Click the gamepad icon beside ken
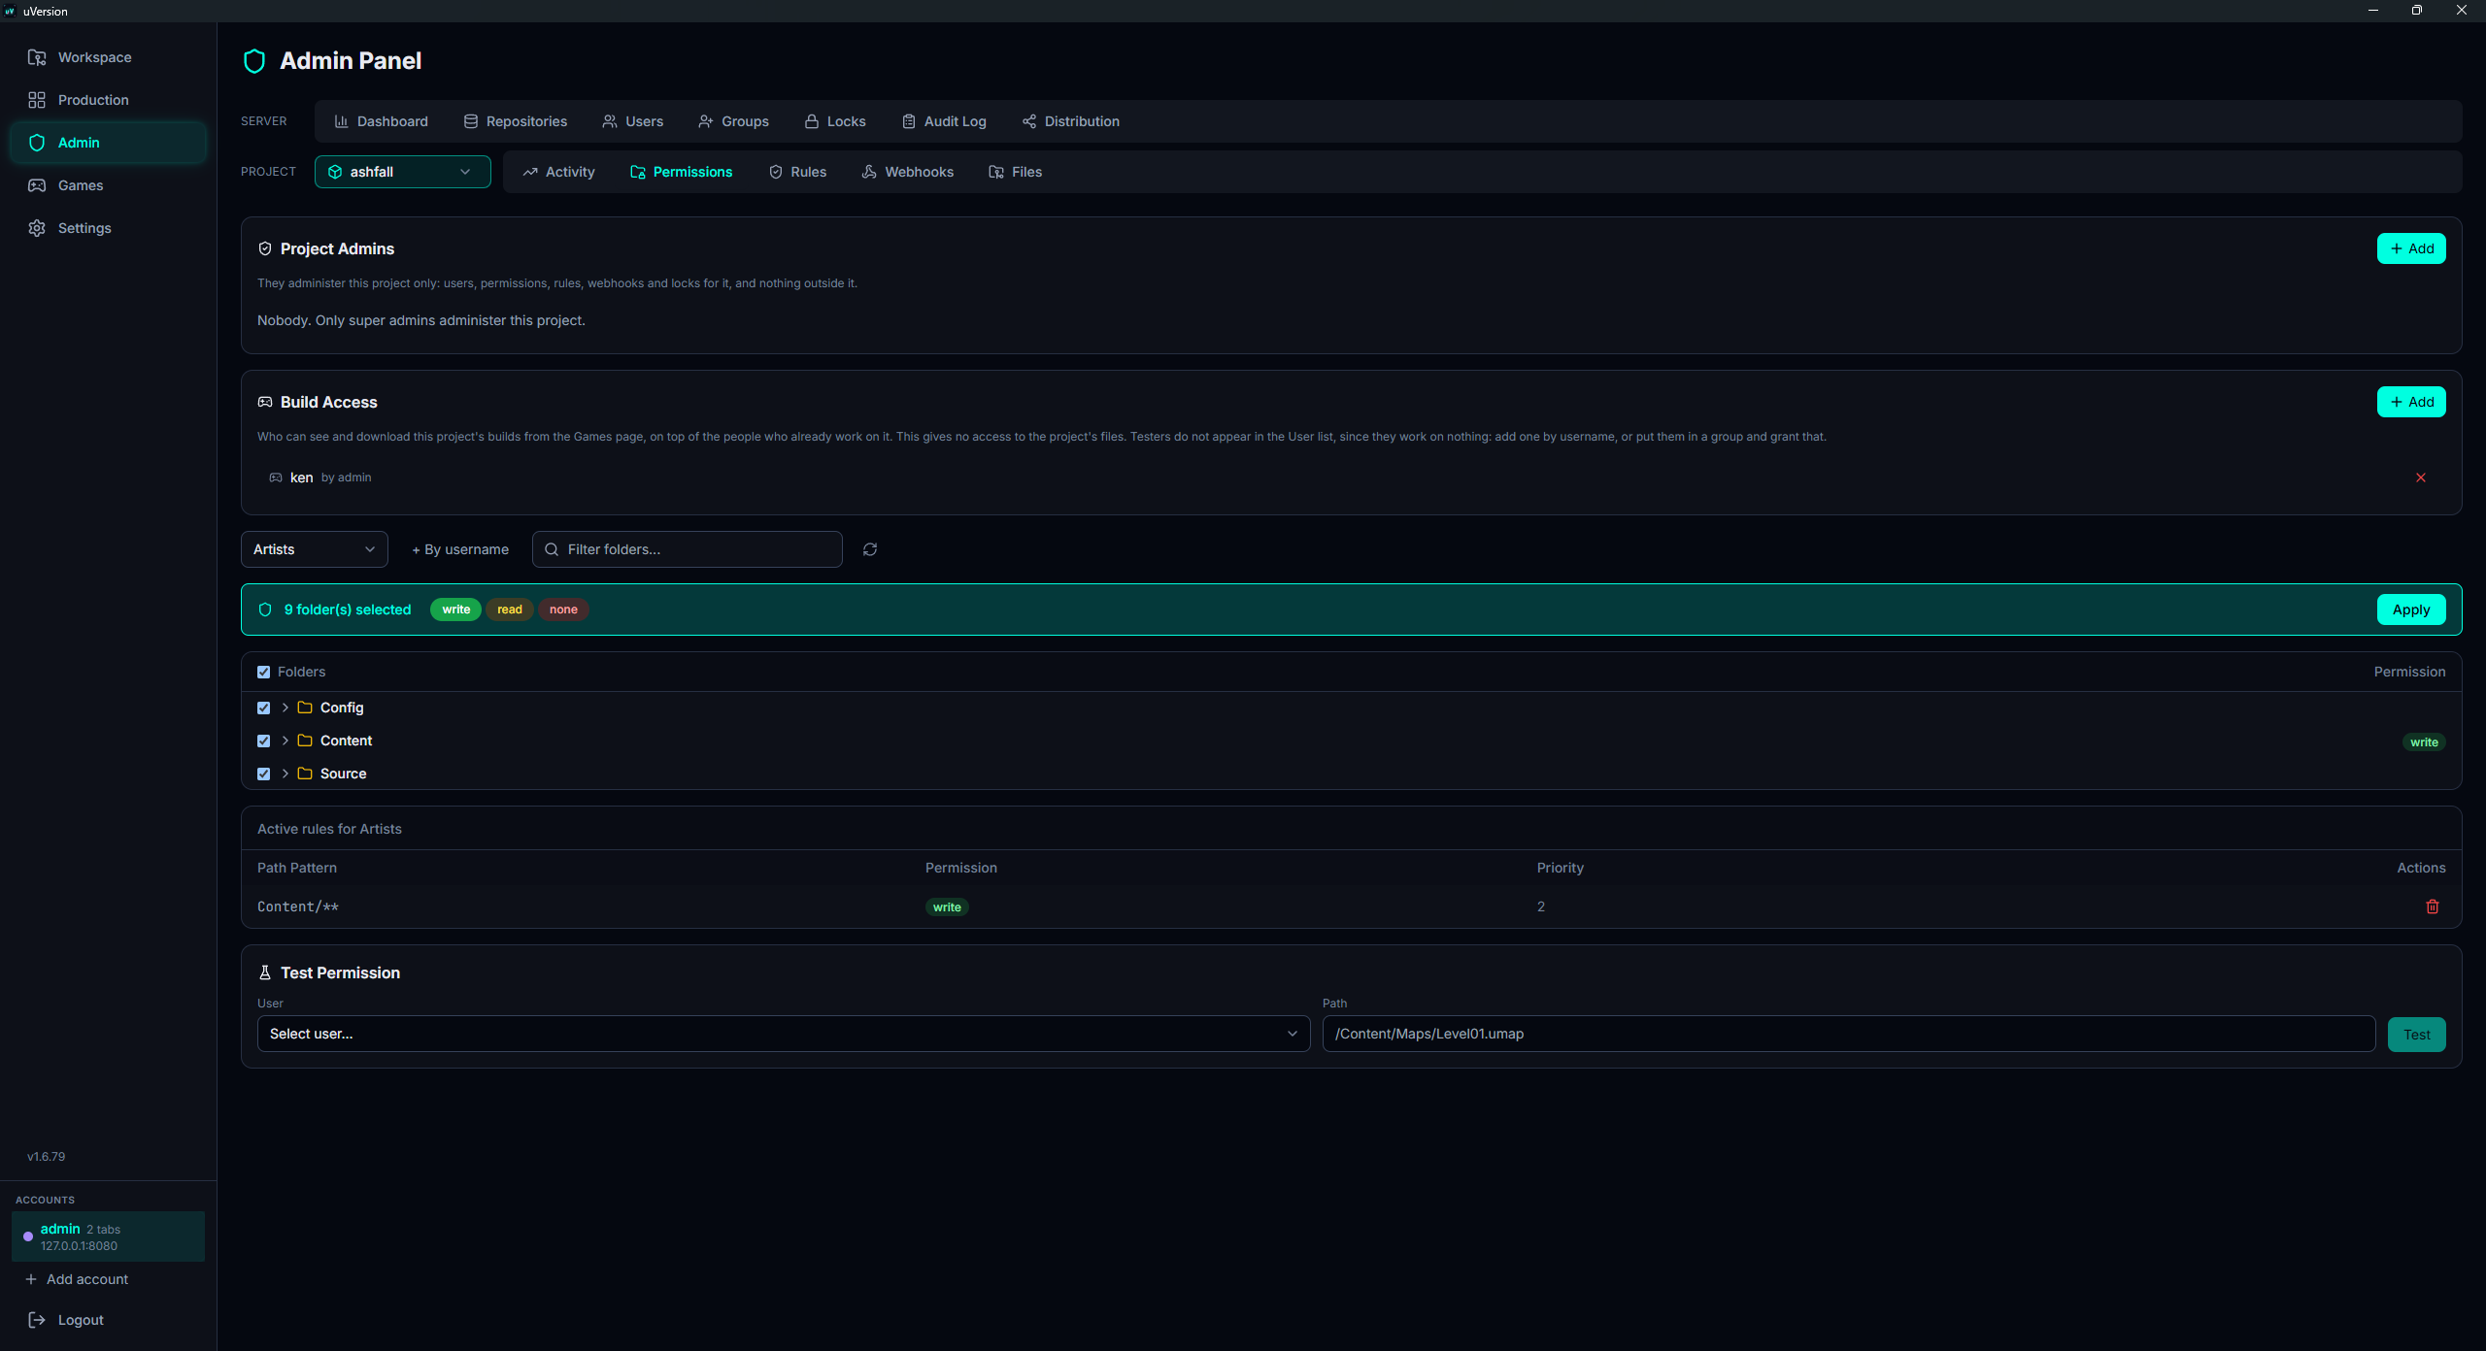This screenshot has width=2486, height=1351. [276, 478]
